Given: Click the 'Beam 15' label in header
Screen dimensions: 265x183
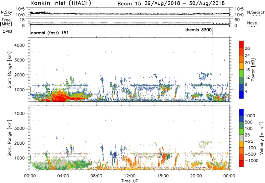Looking at the screenshot, I should click(129, 4).
